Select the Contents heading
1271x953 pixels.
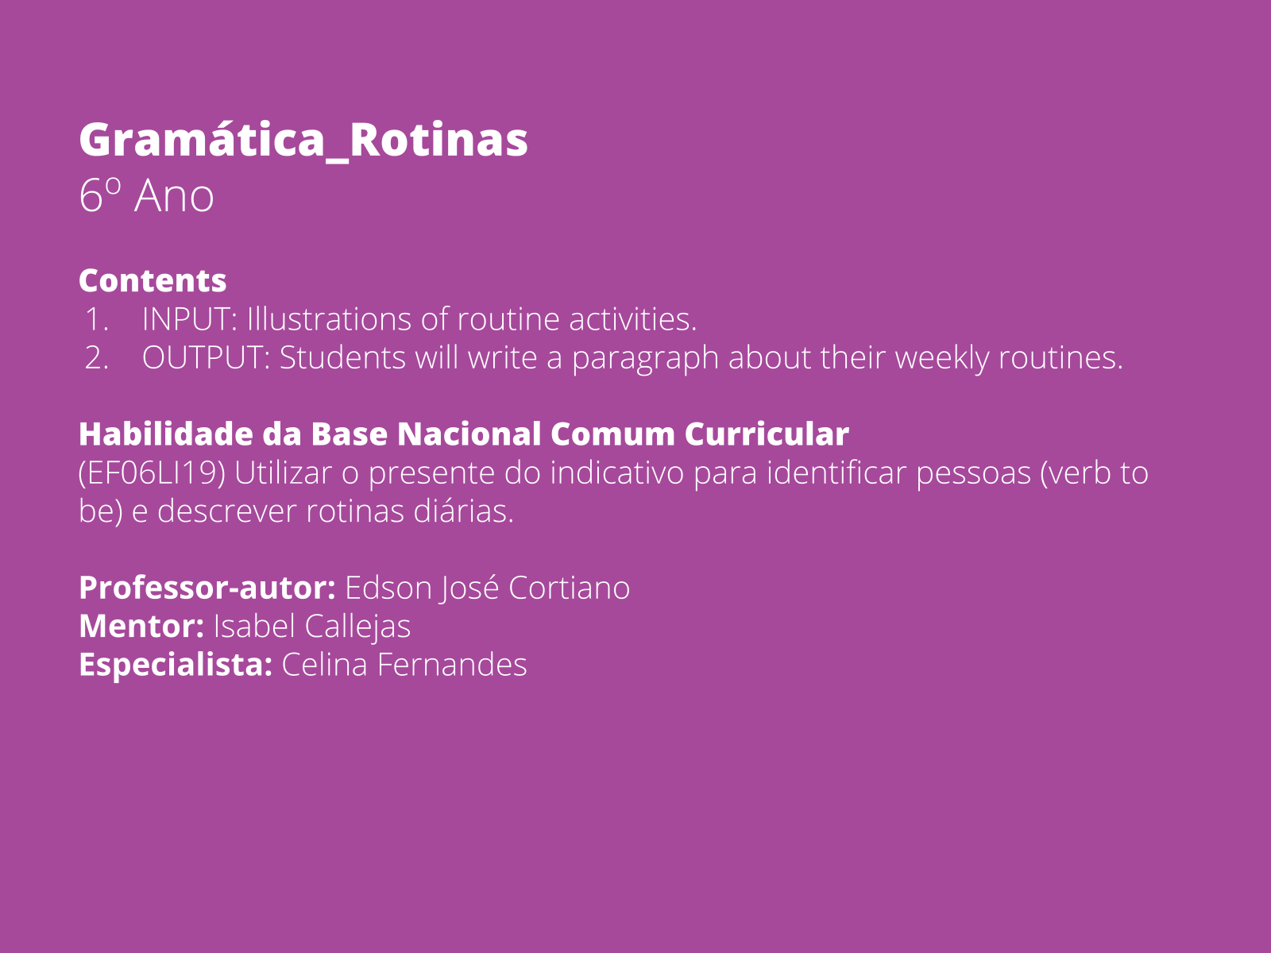coord(153,280)
